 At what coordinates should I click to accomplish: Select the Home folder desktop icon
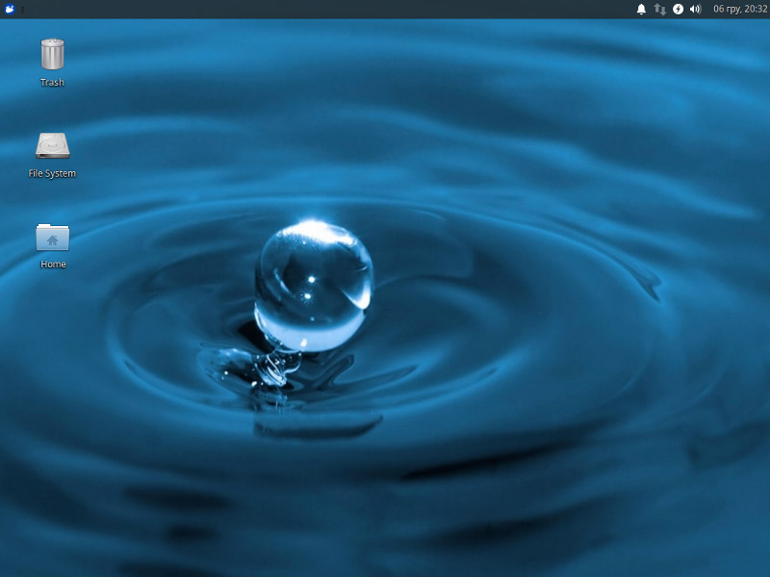pos(53,237)
